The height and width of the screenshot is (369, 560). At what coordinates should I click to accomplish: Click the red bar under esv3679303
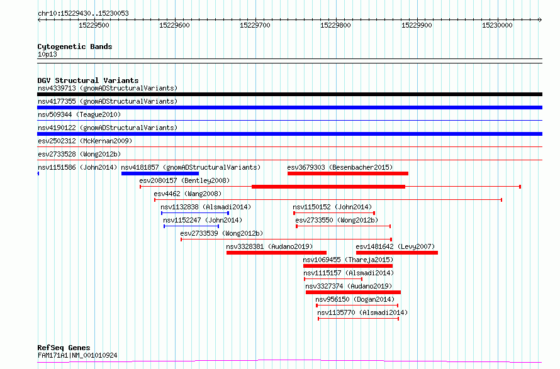pos(348,173)
